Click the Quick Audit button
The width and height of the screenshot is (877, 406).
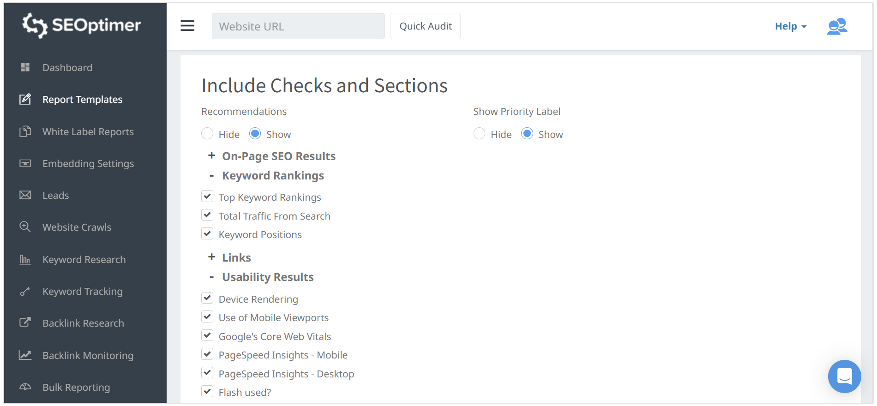(x=425, y=26)
